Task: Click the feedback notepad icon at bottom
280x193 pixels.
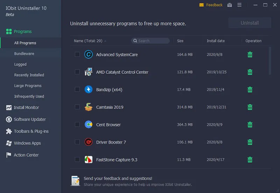Action: click(75, 181)
